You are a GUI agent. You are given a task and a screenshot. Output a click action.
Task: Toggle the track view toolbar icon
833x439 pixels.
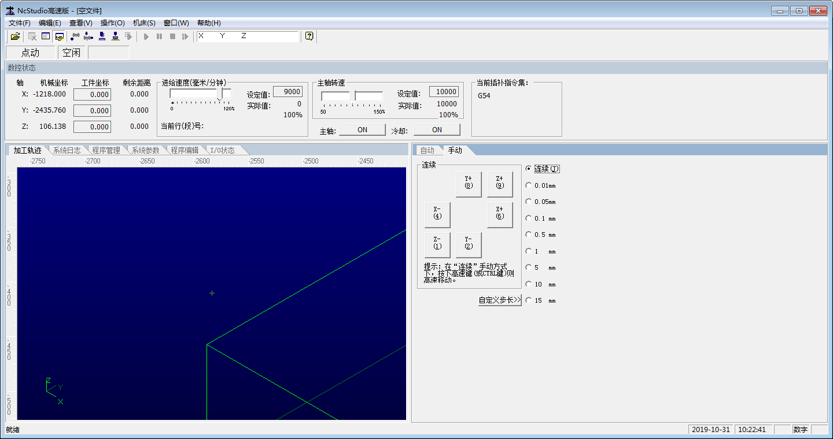pyautogui.click(x=59, y=36)
